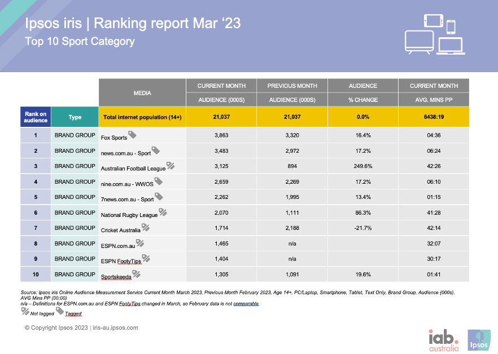Click the 249.6% audience change value
Image resolution: width=498 pixels, height=354 pixels.
coord(362,166)
